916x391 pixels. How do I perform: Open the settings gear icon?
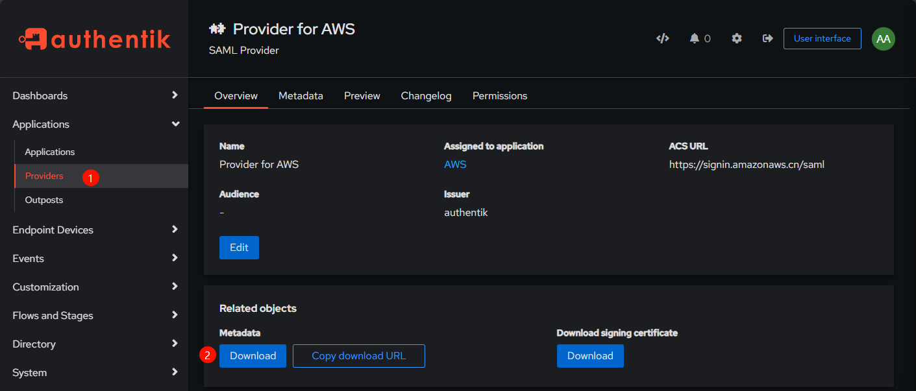pos(736,38)
